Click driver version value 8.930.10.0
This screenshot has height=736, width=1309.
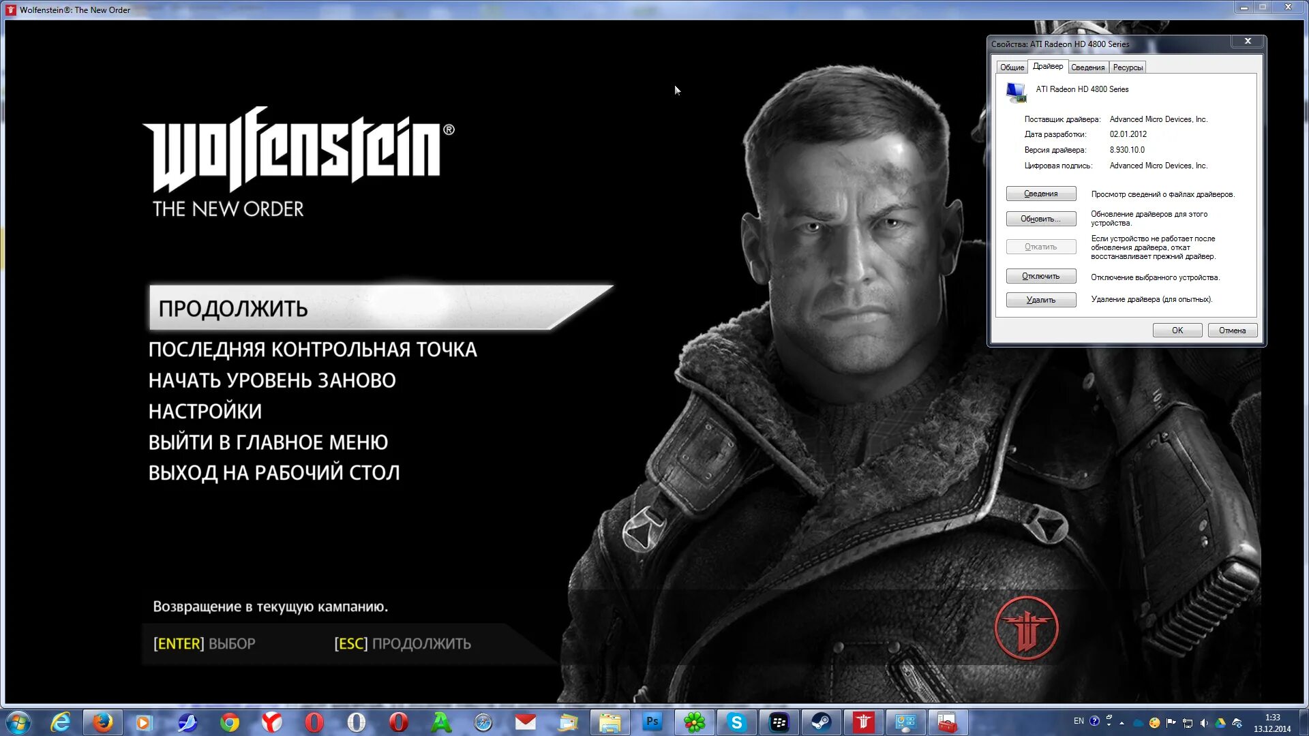click(x=1127, y=150)
